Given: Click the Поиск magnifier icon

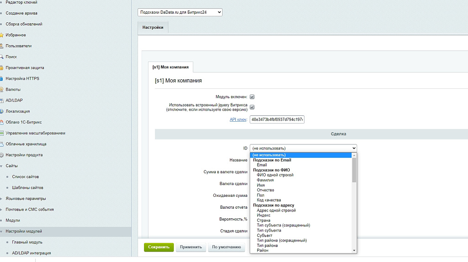Looking at the screenshot, I should pos(2,57).
